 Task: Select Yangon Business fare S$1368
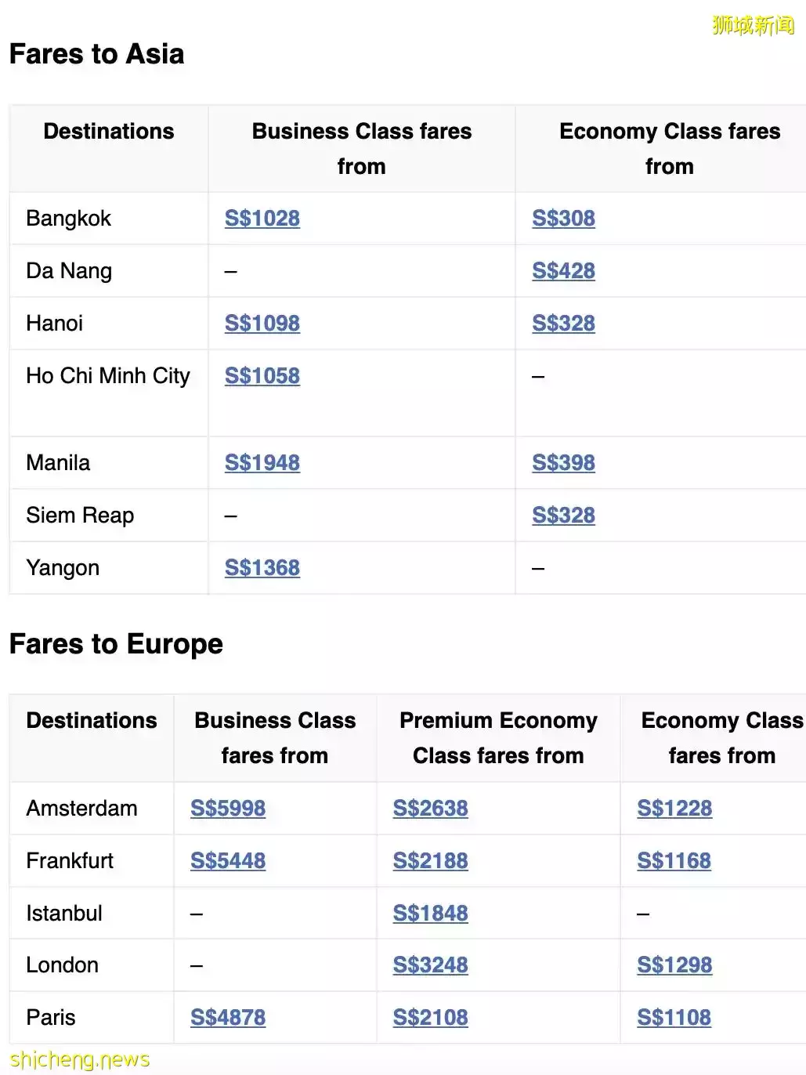point(262,568)
